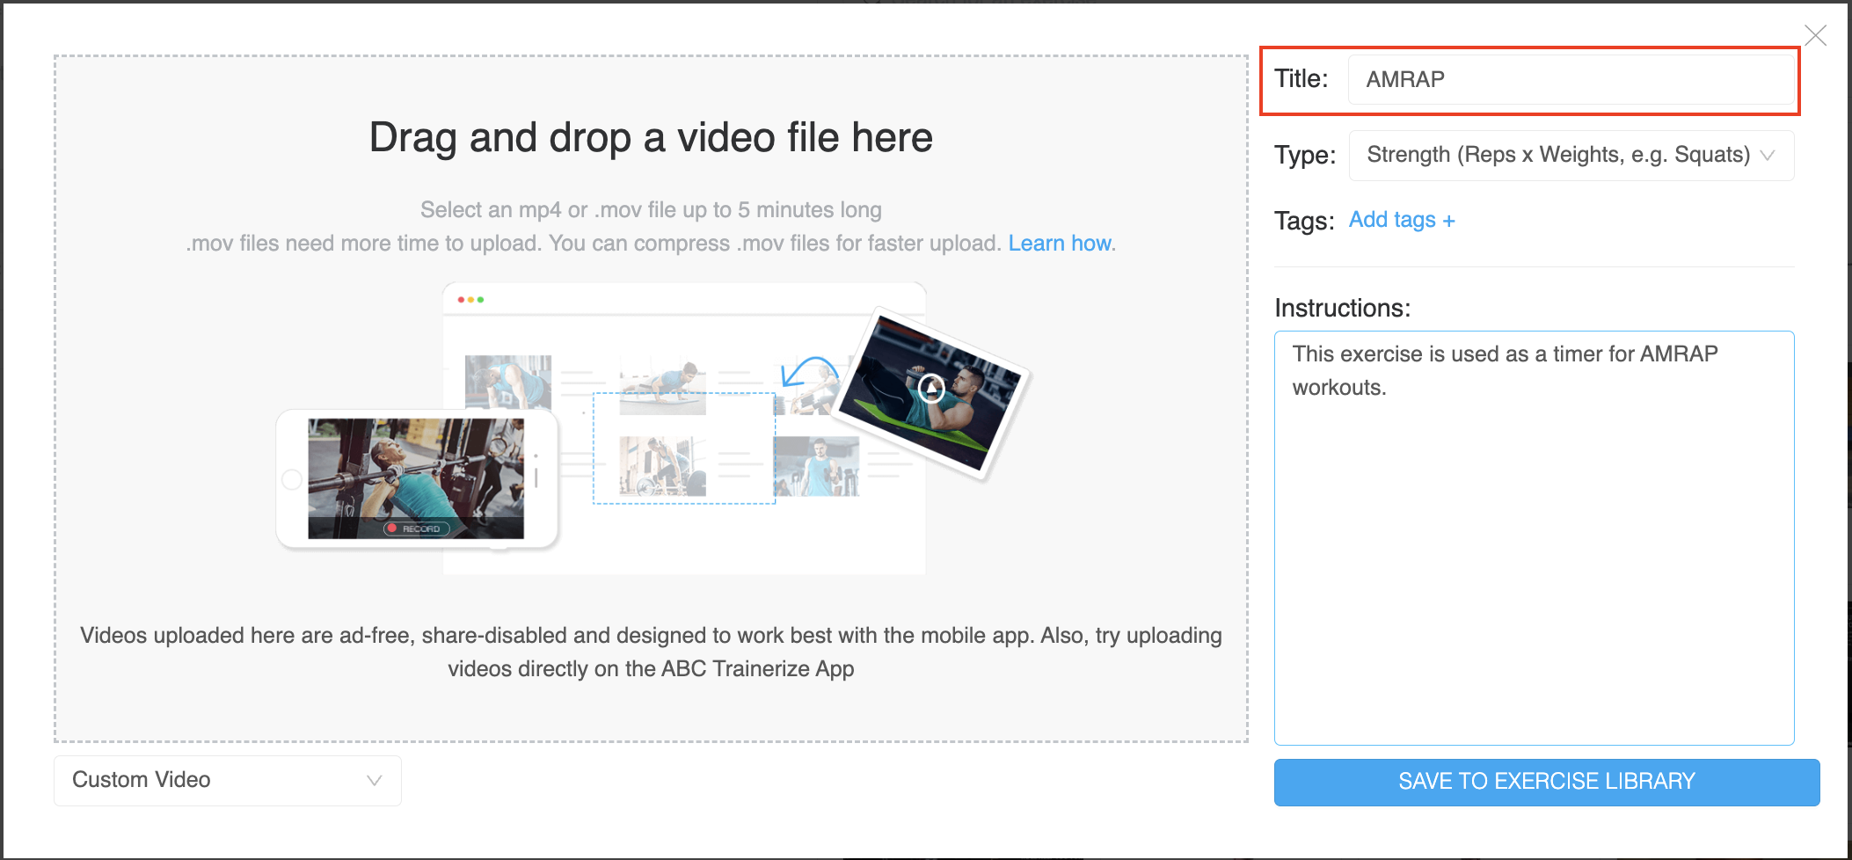Click the phone's round home button in illustration
Image resolution: width=1852 pixels, height=860 pixels.
[292, 479]
